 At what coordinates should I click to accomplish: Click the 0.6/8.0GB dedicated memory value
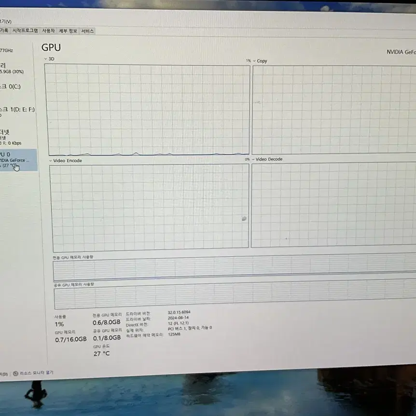tap(107, 322)
